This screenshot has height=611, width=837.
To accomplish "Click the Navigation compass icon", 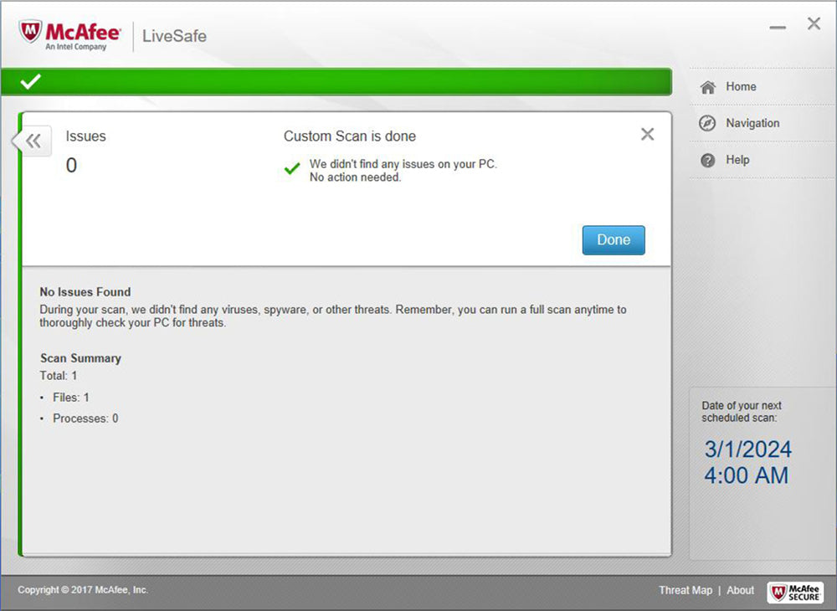I will 708,124.
